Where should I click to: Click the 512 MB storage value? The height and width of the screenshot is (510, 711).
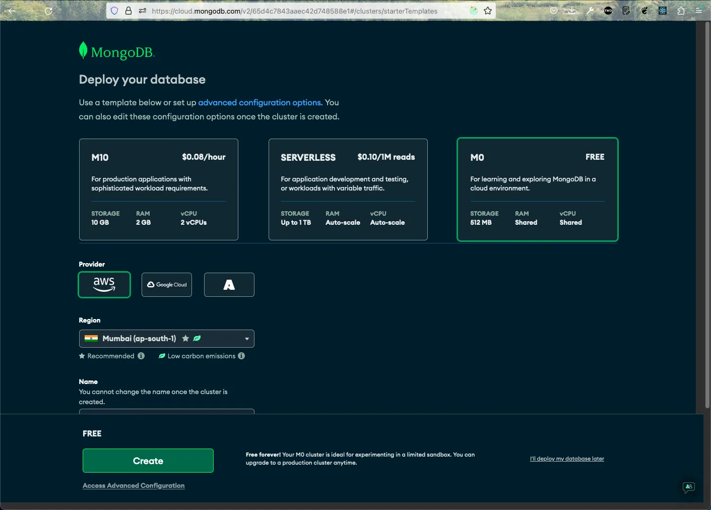click(481, 222)
